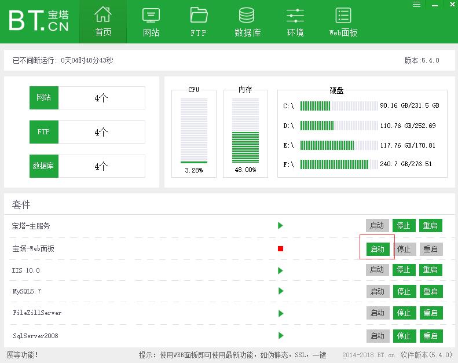Click 启动 for MySQL5.7
This screenshot has width=458, height=363.
point(378,291)
